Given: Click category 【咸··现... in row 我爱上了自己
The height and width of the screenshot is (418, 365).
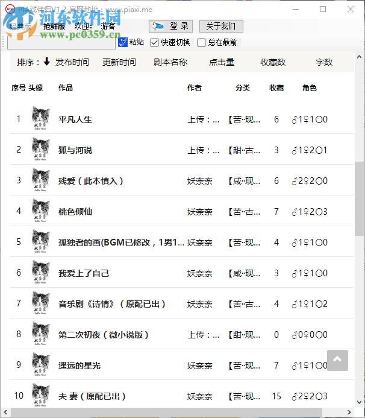Looking at the screenshot, I should click(x=243, y=273).
